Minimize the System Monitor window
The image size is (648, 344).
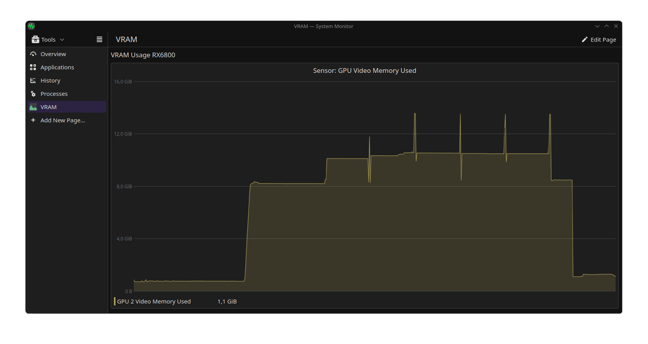[597, 26]
